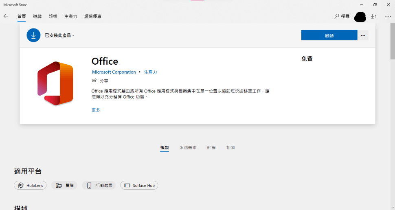Viewport: 395px width, 210px height.
Task: Switch to the 遊戲 tab
Action: click(37, 16)
